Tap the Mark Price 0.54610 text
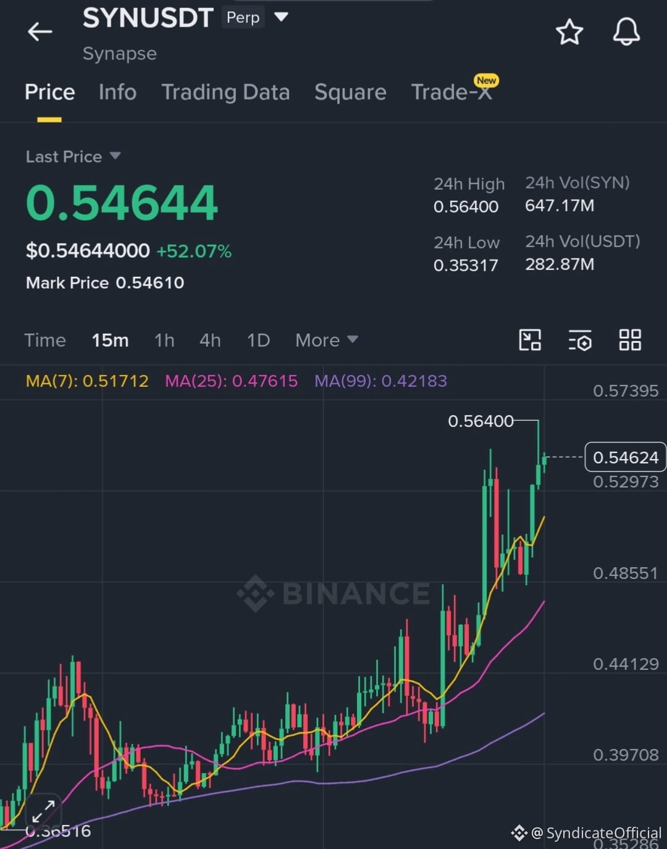 coord(105,282)
